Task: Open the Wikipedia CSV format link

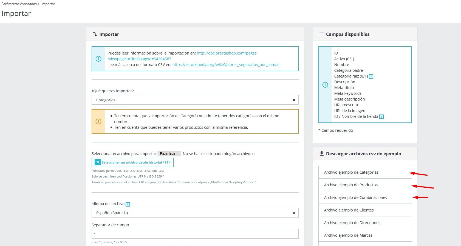Action: pos(226,65)
